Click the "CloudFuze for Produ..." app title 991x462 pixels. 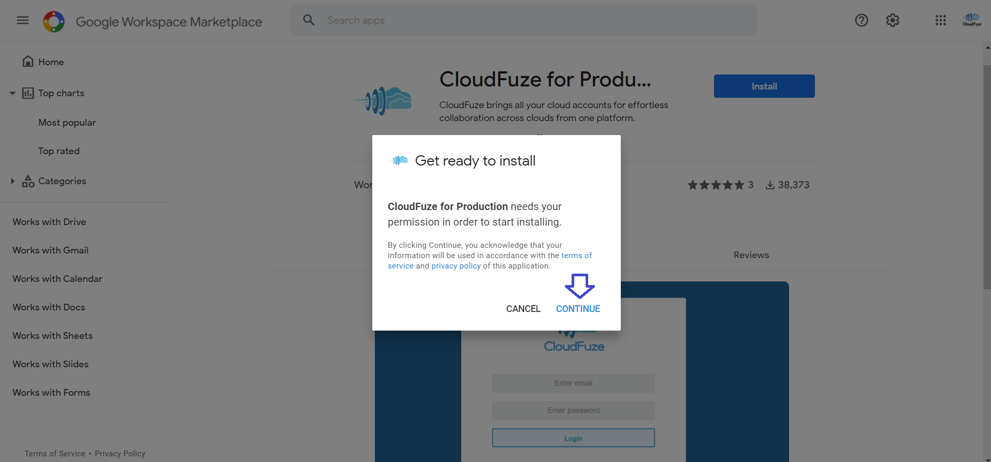tap(545, 80)
